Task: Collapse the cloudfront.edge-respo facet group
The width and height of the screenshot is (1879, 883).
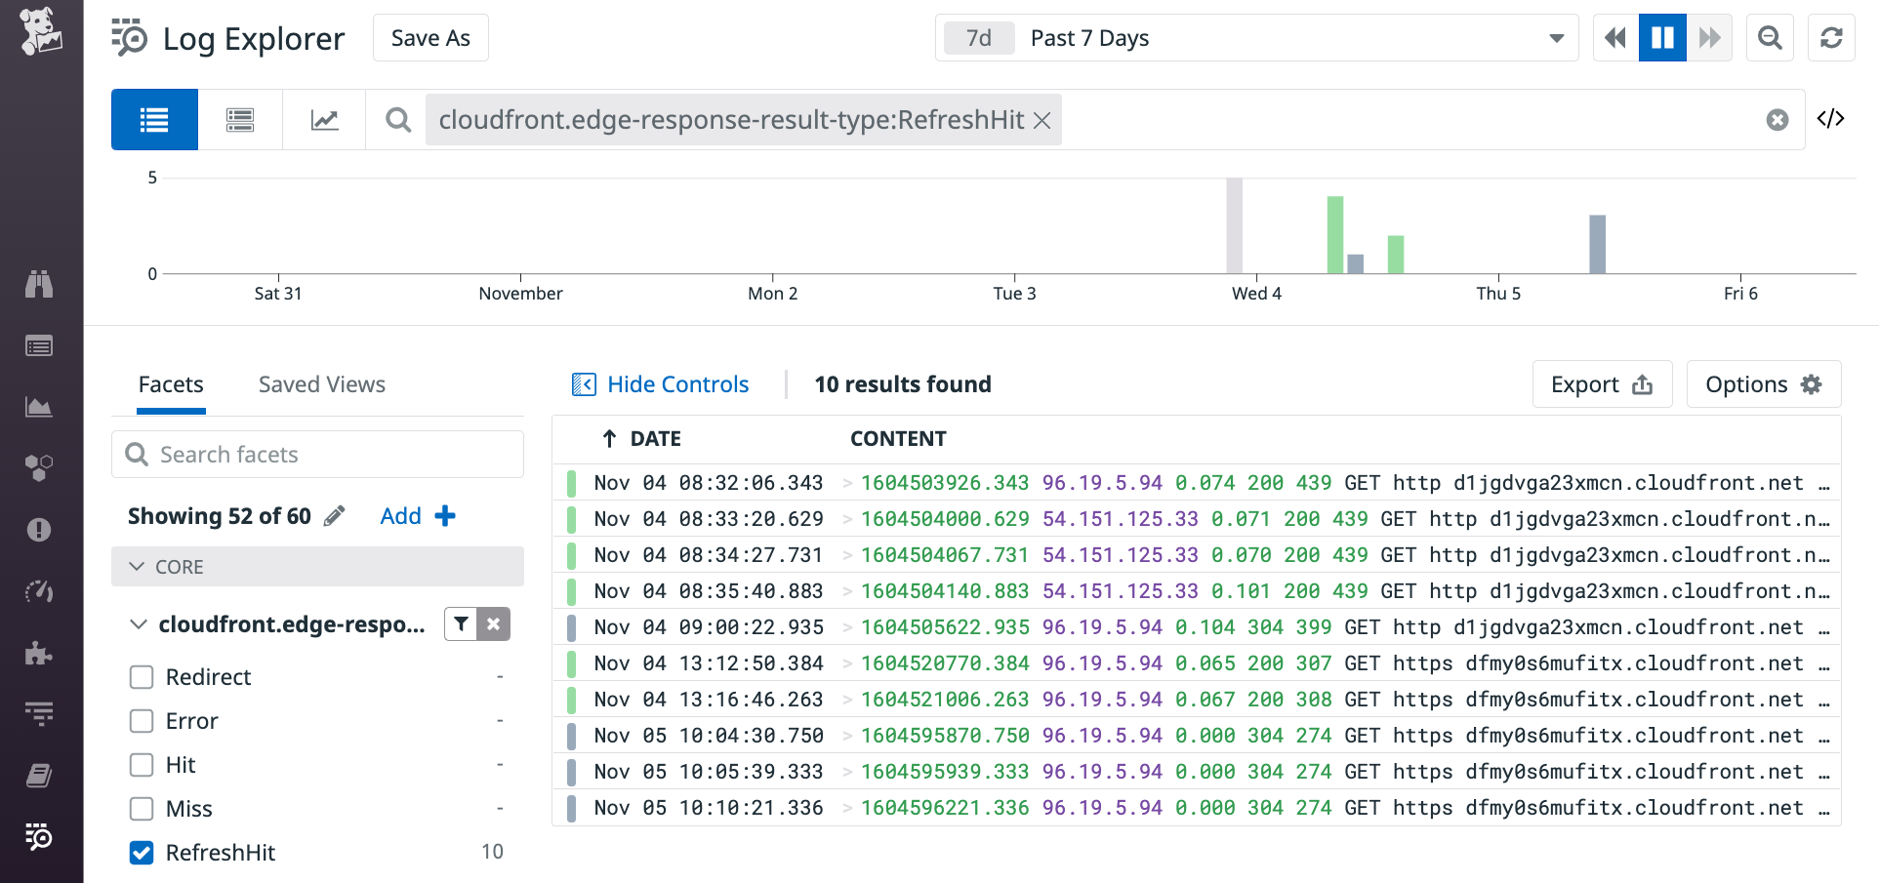Action: point(138,623)
